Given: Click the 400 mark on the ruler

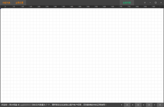Looking at the screenshot, I should coord(72,7).
